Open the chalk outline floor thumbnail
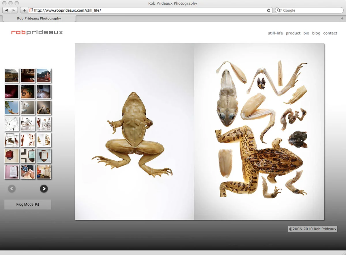The image size is (346, 255). [44, 92]
